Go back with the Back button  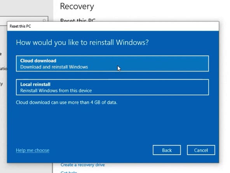coord(167,150)
